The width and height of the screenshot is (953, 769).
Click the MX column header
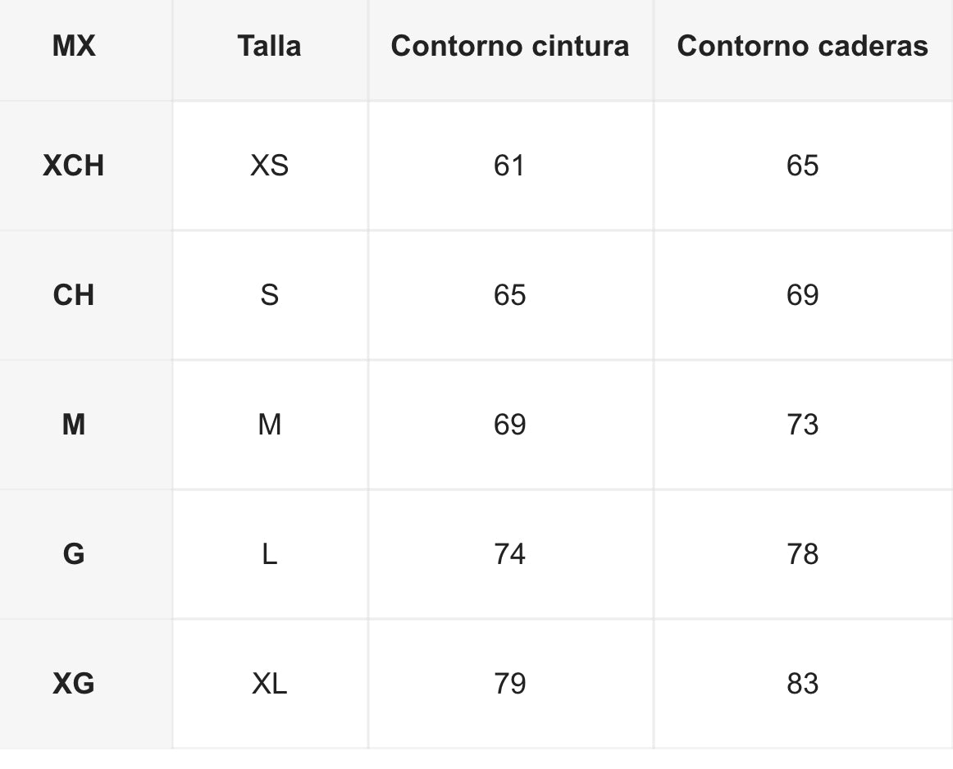[x=74, y=46]
